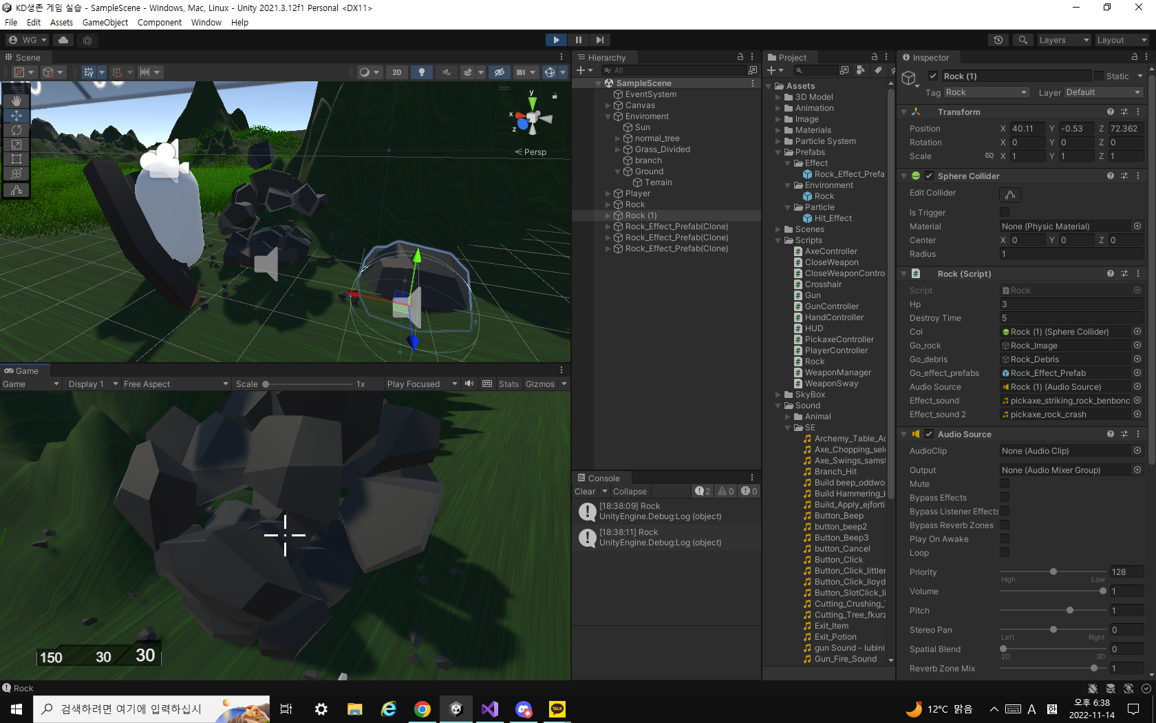
Task: Clear the Console log
Action: coord(585,491)
